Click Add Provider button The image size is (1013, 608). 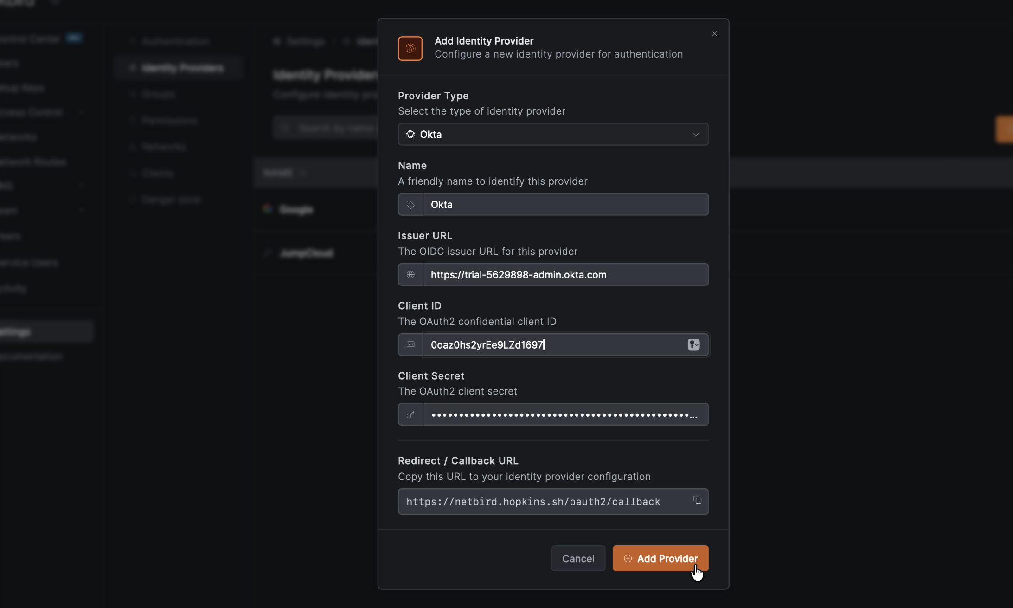(660, 558)
